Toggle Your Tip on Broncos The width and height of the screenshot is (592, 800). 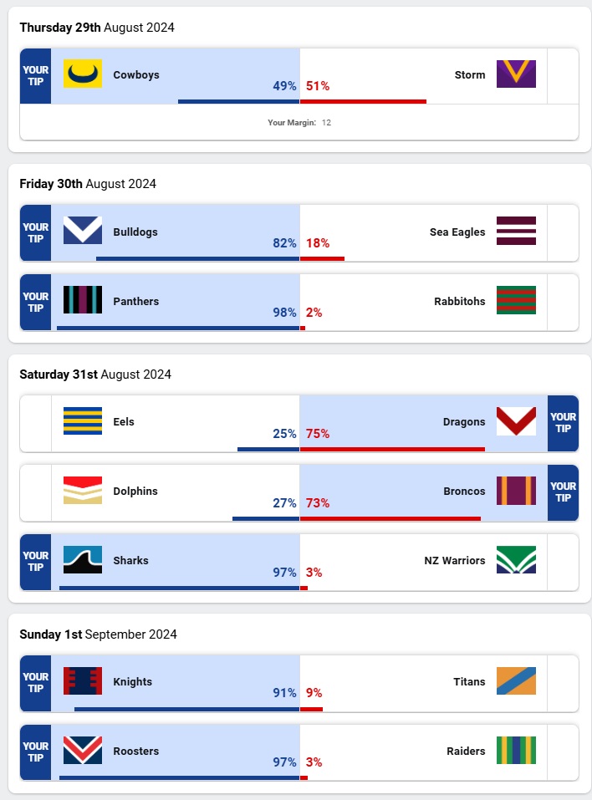click(x=563, y=492)
